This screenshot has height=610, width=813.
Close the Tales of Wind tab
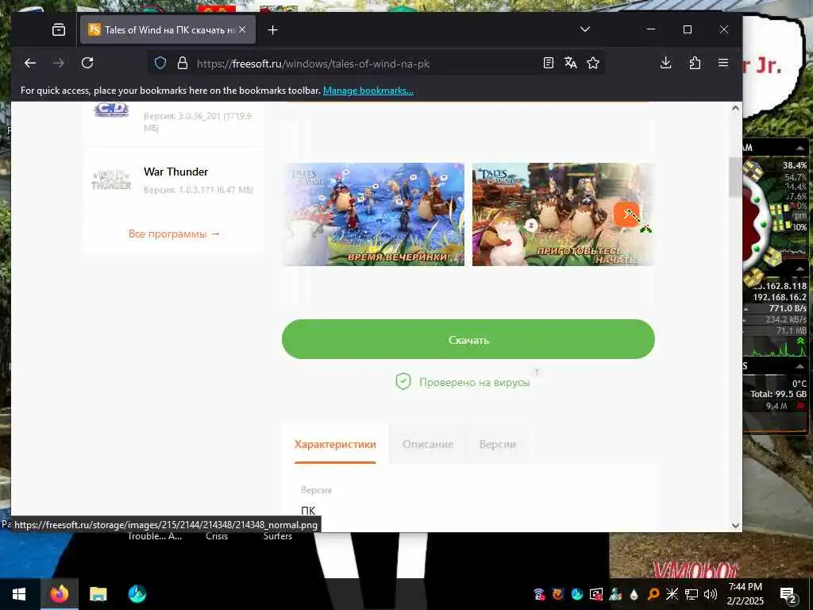(x=242, y=29)
